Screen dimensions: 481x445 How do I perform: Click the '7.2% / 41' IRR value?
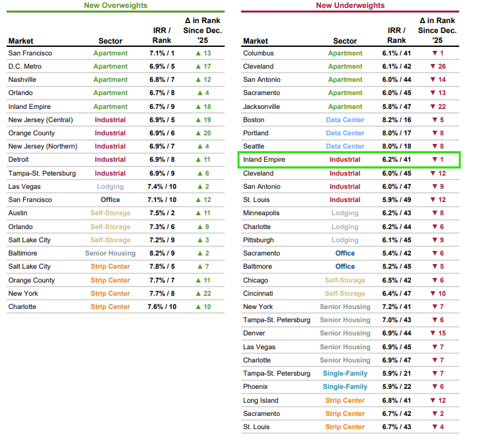click(x=396, y=306)
